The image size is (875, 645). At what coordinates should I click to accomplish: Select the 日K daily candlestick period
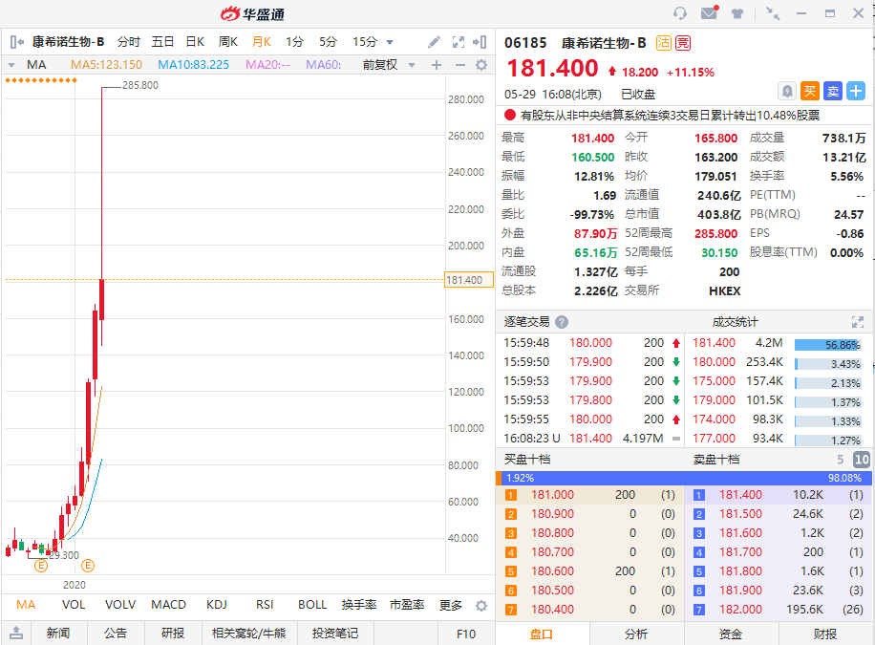(x=195, y=42)
